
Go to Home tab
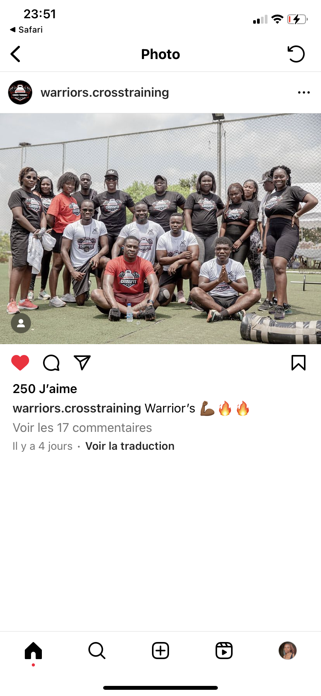tap(33, 651)
